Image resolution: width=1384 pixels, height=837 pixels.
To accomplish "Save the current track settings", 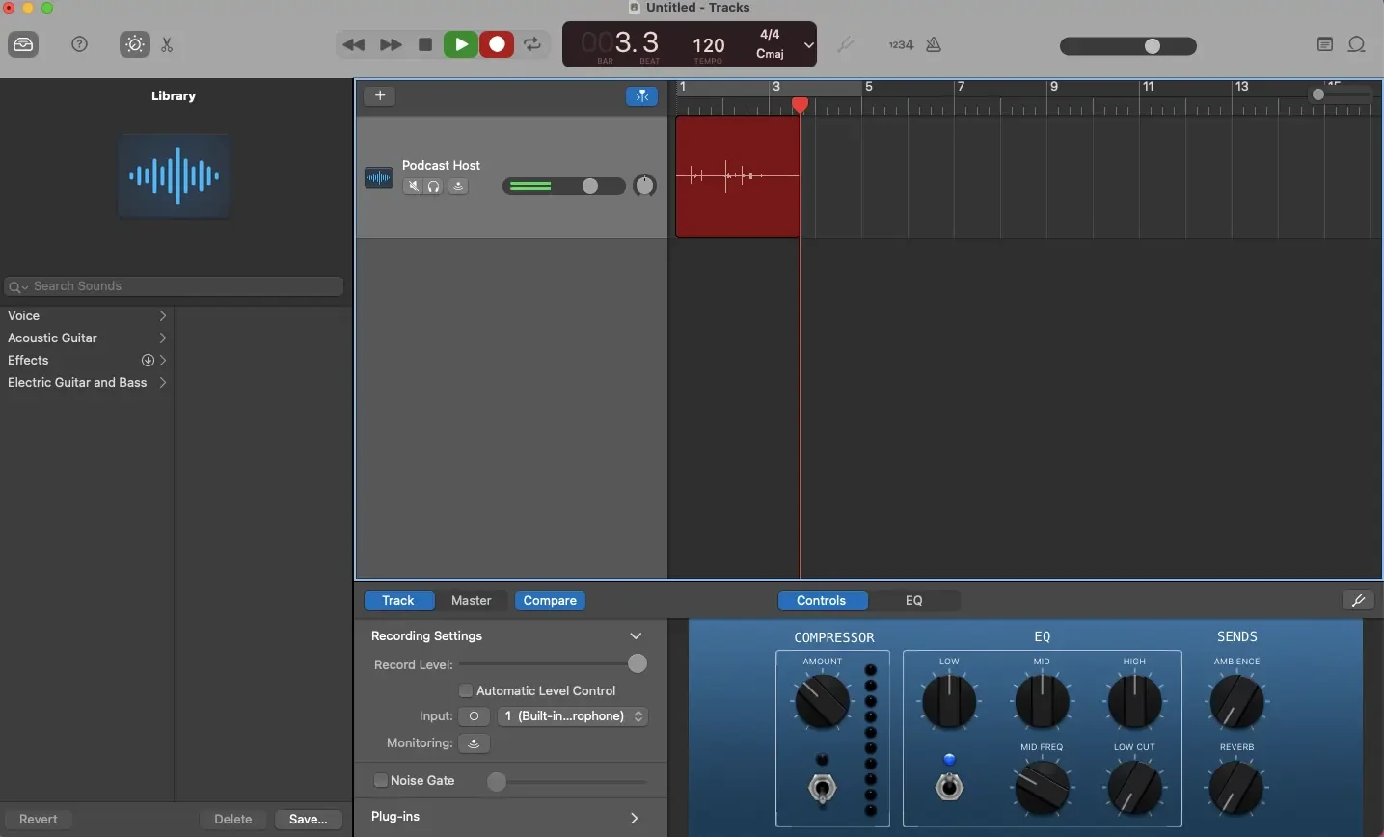I will [308, 819].
